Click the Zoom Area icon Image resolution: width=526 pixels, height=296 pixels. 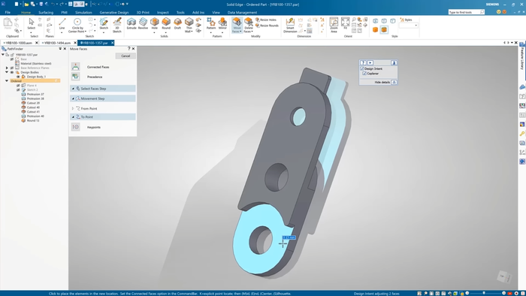point(334,25)
